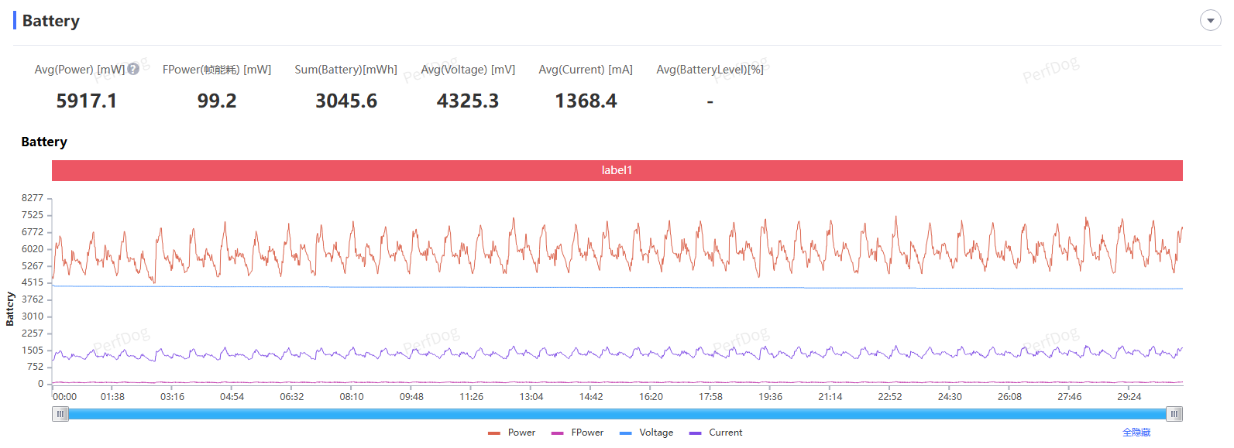Click the red Power legend color marker
Image resolution: width=1234 pixels, height=448 pixels.
[494, 433]
